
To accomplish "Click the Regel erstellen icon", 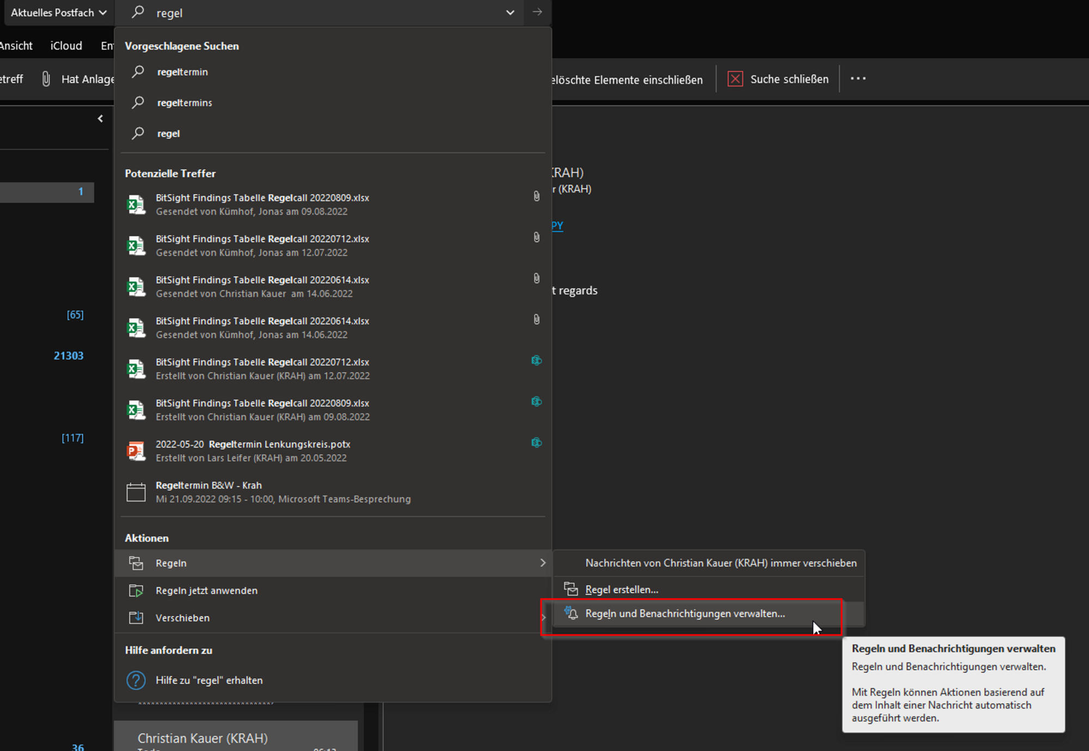I will pos(571,589).
